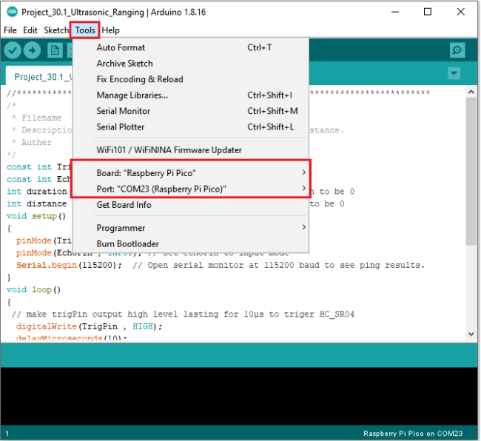Viewport: 481px width, 441px height.
Task: Maximize the Arduino window
Action: [x=428, y=12]
